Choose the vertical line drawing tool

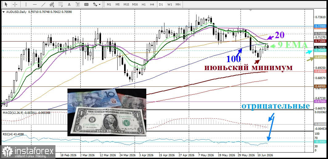[x=26, y=4]
